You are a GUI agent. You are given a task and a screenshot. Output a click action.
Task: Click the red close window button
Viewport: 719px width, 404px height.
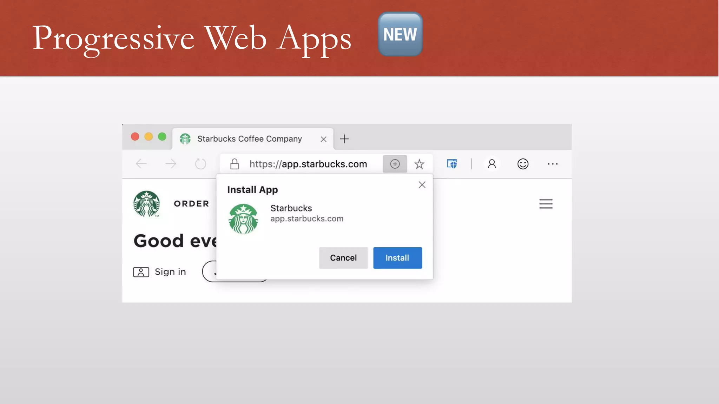coord(135,136)
